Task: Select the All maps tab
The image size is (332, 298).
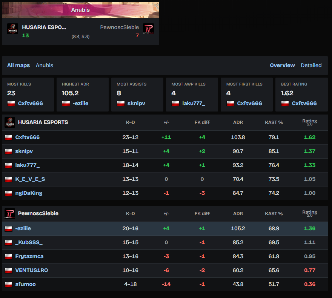Action: coord(18,65)
